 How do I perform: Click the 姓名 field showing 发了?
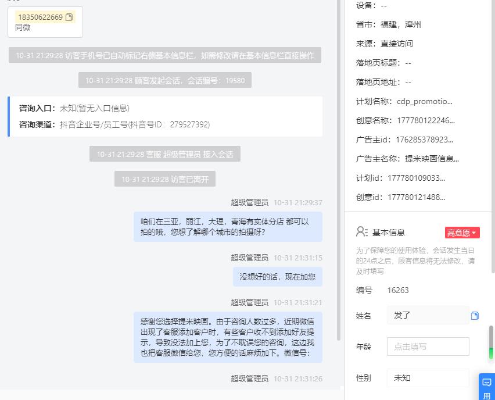(428, 315)
